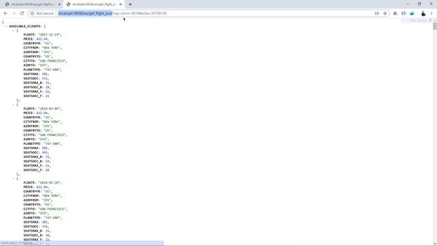Viewport: 437px width, 246px height.
Task: Reload the current page
Action: [22, 13]
